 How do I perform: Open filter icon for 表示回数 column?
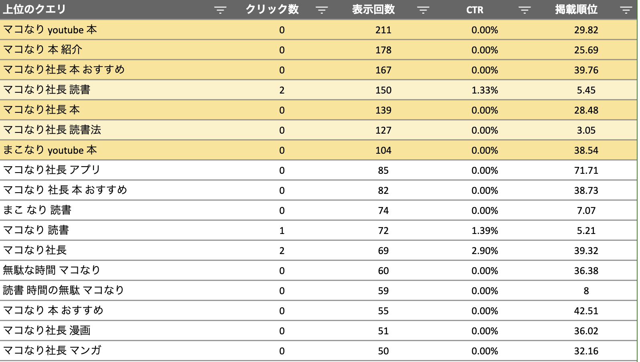tap(423, 10)
